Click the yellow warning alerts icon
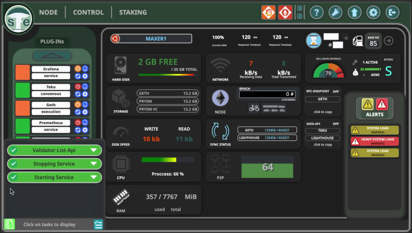 [367, 104]
